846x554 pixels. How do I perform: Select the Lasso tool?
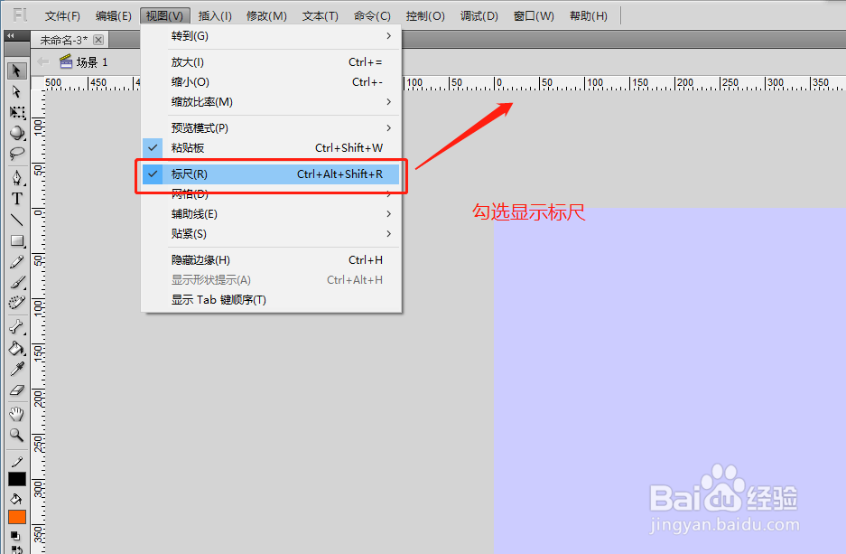pos(16,154)
